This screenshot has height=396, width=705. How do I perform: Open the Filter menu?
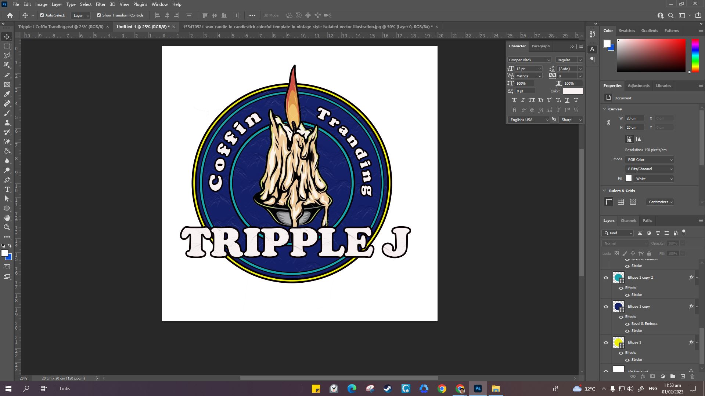pyautogui.click(x=101, y=4)
